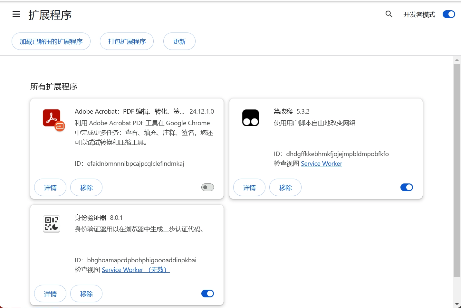This screenshot has width=461, height=308.
Task: Click the 所有扩展程序 heading
Action: [54, 87]
